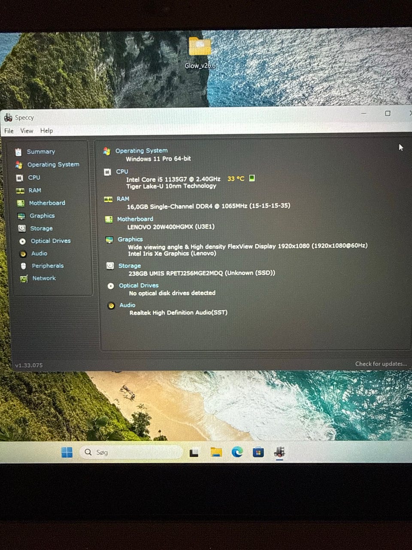This screenshot has height=550, width=412.
Task: Click the Storage icon in the summary panel
Action: tap(110, 266)
